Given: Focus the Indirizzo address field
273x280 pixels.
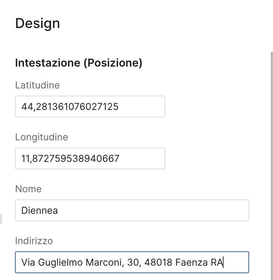Looking at the screenshot, I should pyautogui.click(x=132, y=262).
